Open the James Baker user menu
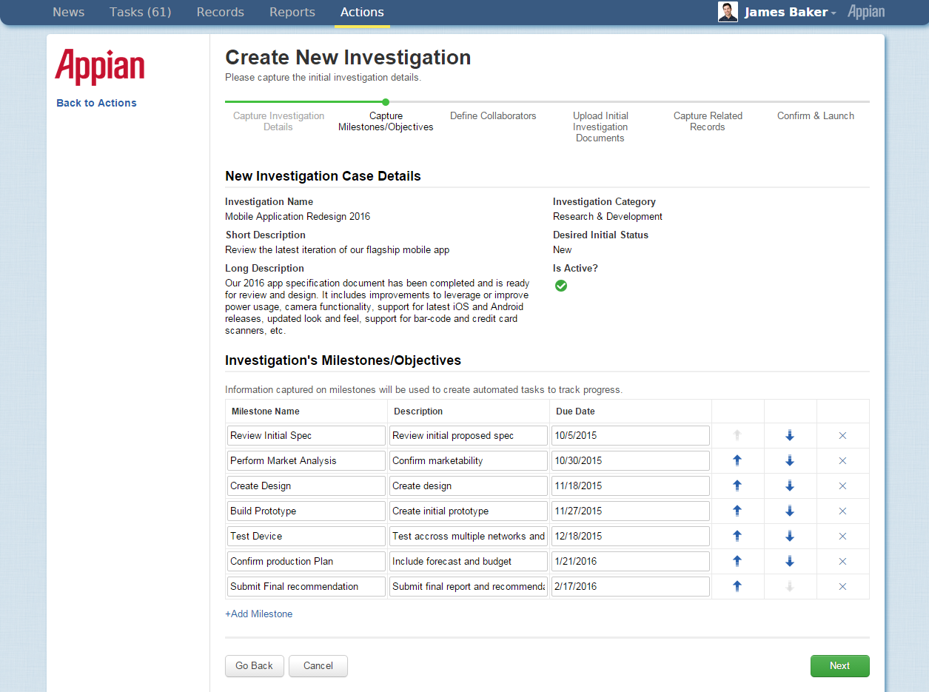This screenshot has width=929, height=692. (x=790, y=13)
